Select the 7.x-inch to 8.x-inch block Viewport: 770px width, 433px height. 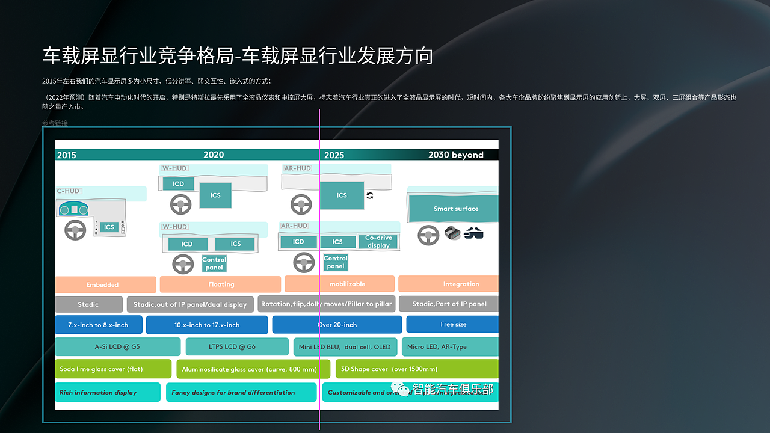[99, 325]
